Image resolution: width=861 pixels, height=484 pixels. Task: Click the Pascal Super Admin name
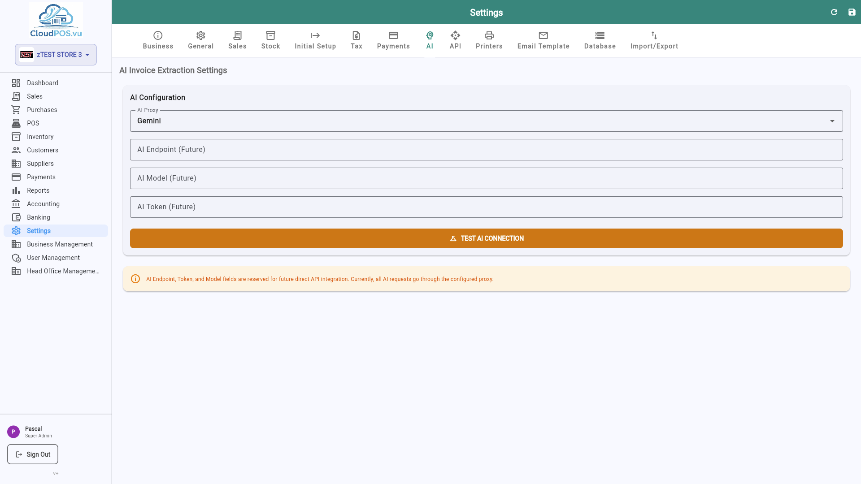coord(39,432)
